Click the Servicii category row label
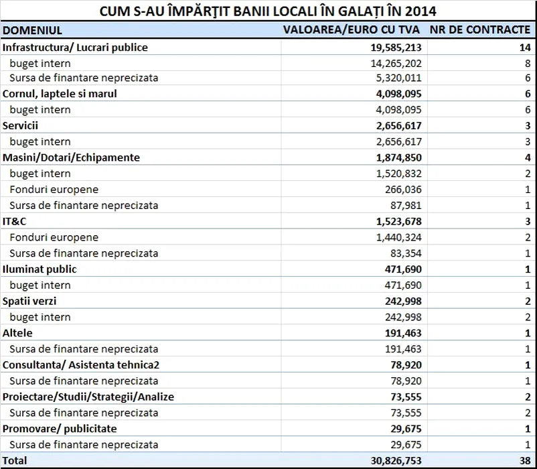The image size is (537, 469). [x=21, y=125]
